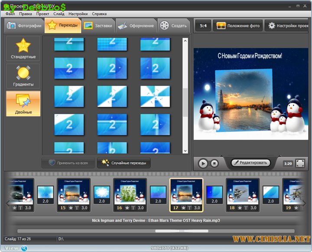This screenshot has height=252, width=312.
Task: Select slide 18 thumbnail in the timeline
Action: (x=242, y=191)
